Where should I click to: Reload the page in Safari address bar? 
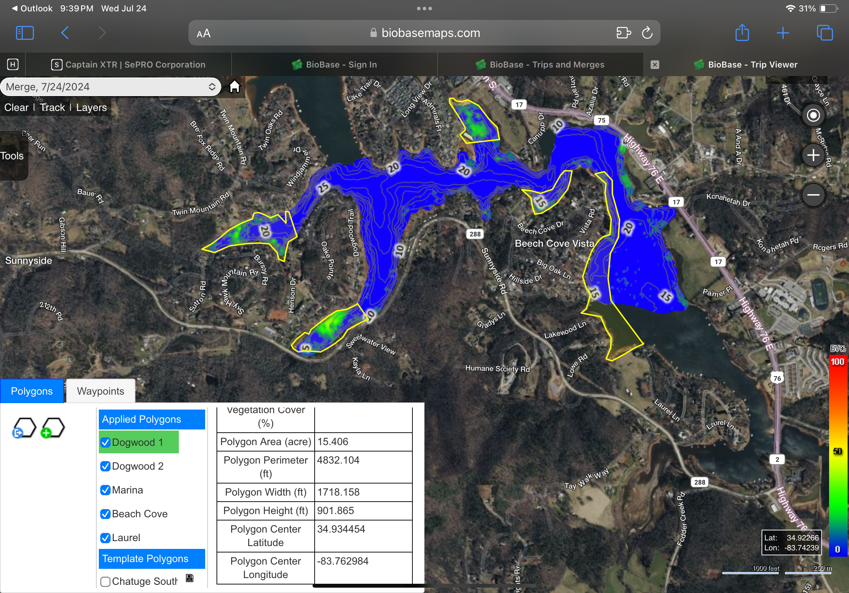[x=647, y=33]
